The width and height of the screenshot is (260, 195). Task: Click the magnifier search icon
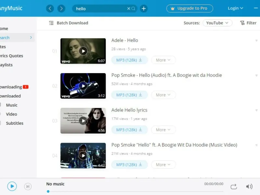(x=133, y=8)
